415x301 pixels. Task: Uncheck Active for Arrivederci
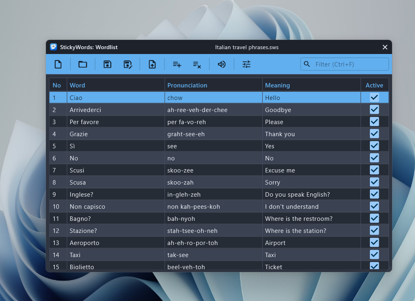pos(374,110)
